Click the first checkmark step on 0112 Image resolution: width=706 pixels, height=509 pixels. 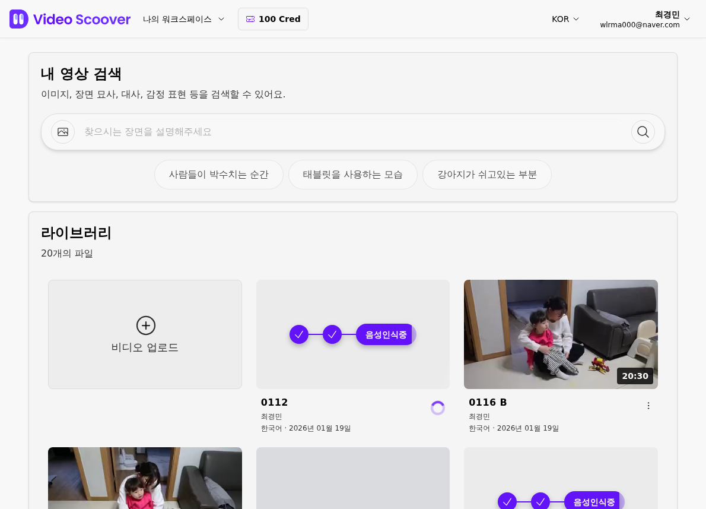299,334
